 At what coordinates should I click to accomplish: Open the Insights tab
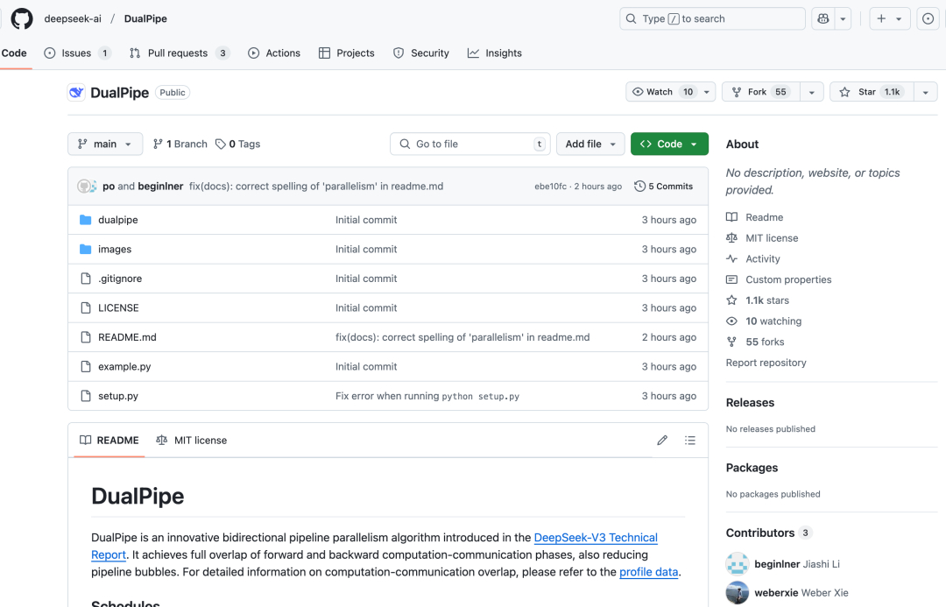495,53
